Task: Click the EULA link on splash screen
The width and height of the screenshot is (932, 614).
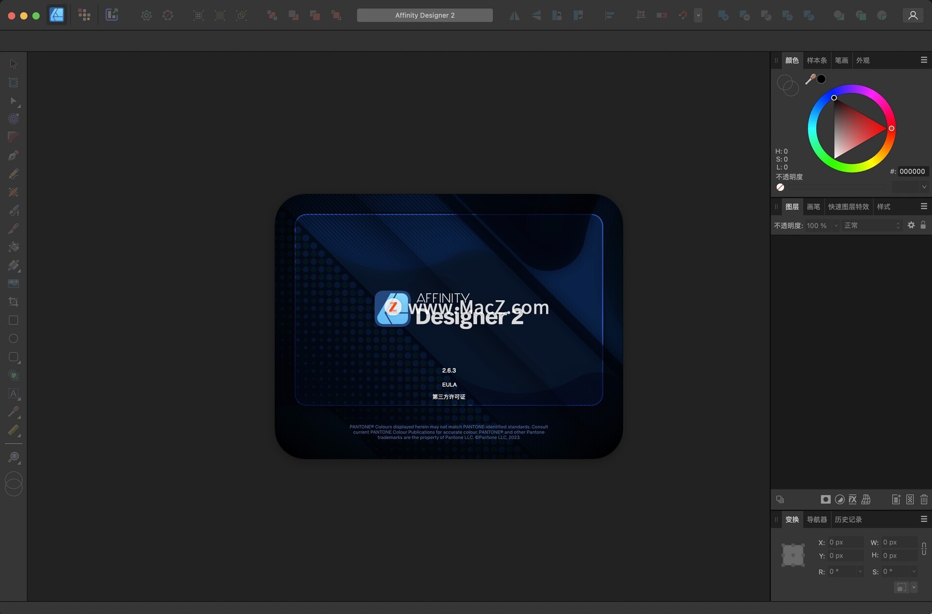Action: coord(449,385)
